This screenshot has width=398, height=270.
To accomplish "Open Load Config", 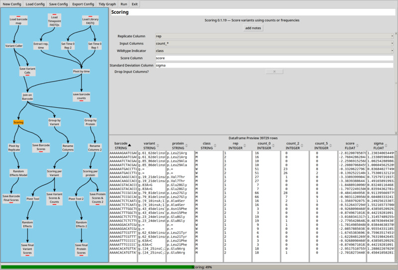I will click(x=35, y=4).
